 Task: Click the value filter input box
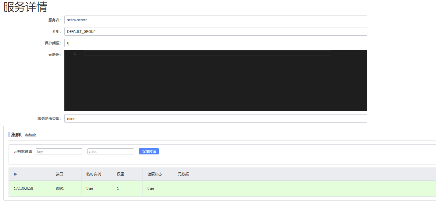point(110,151)
